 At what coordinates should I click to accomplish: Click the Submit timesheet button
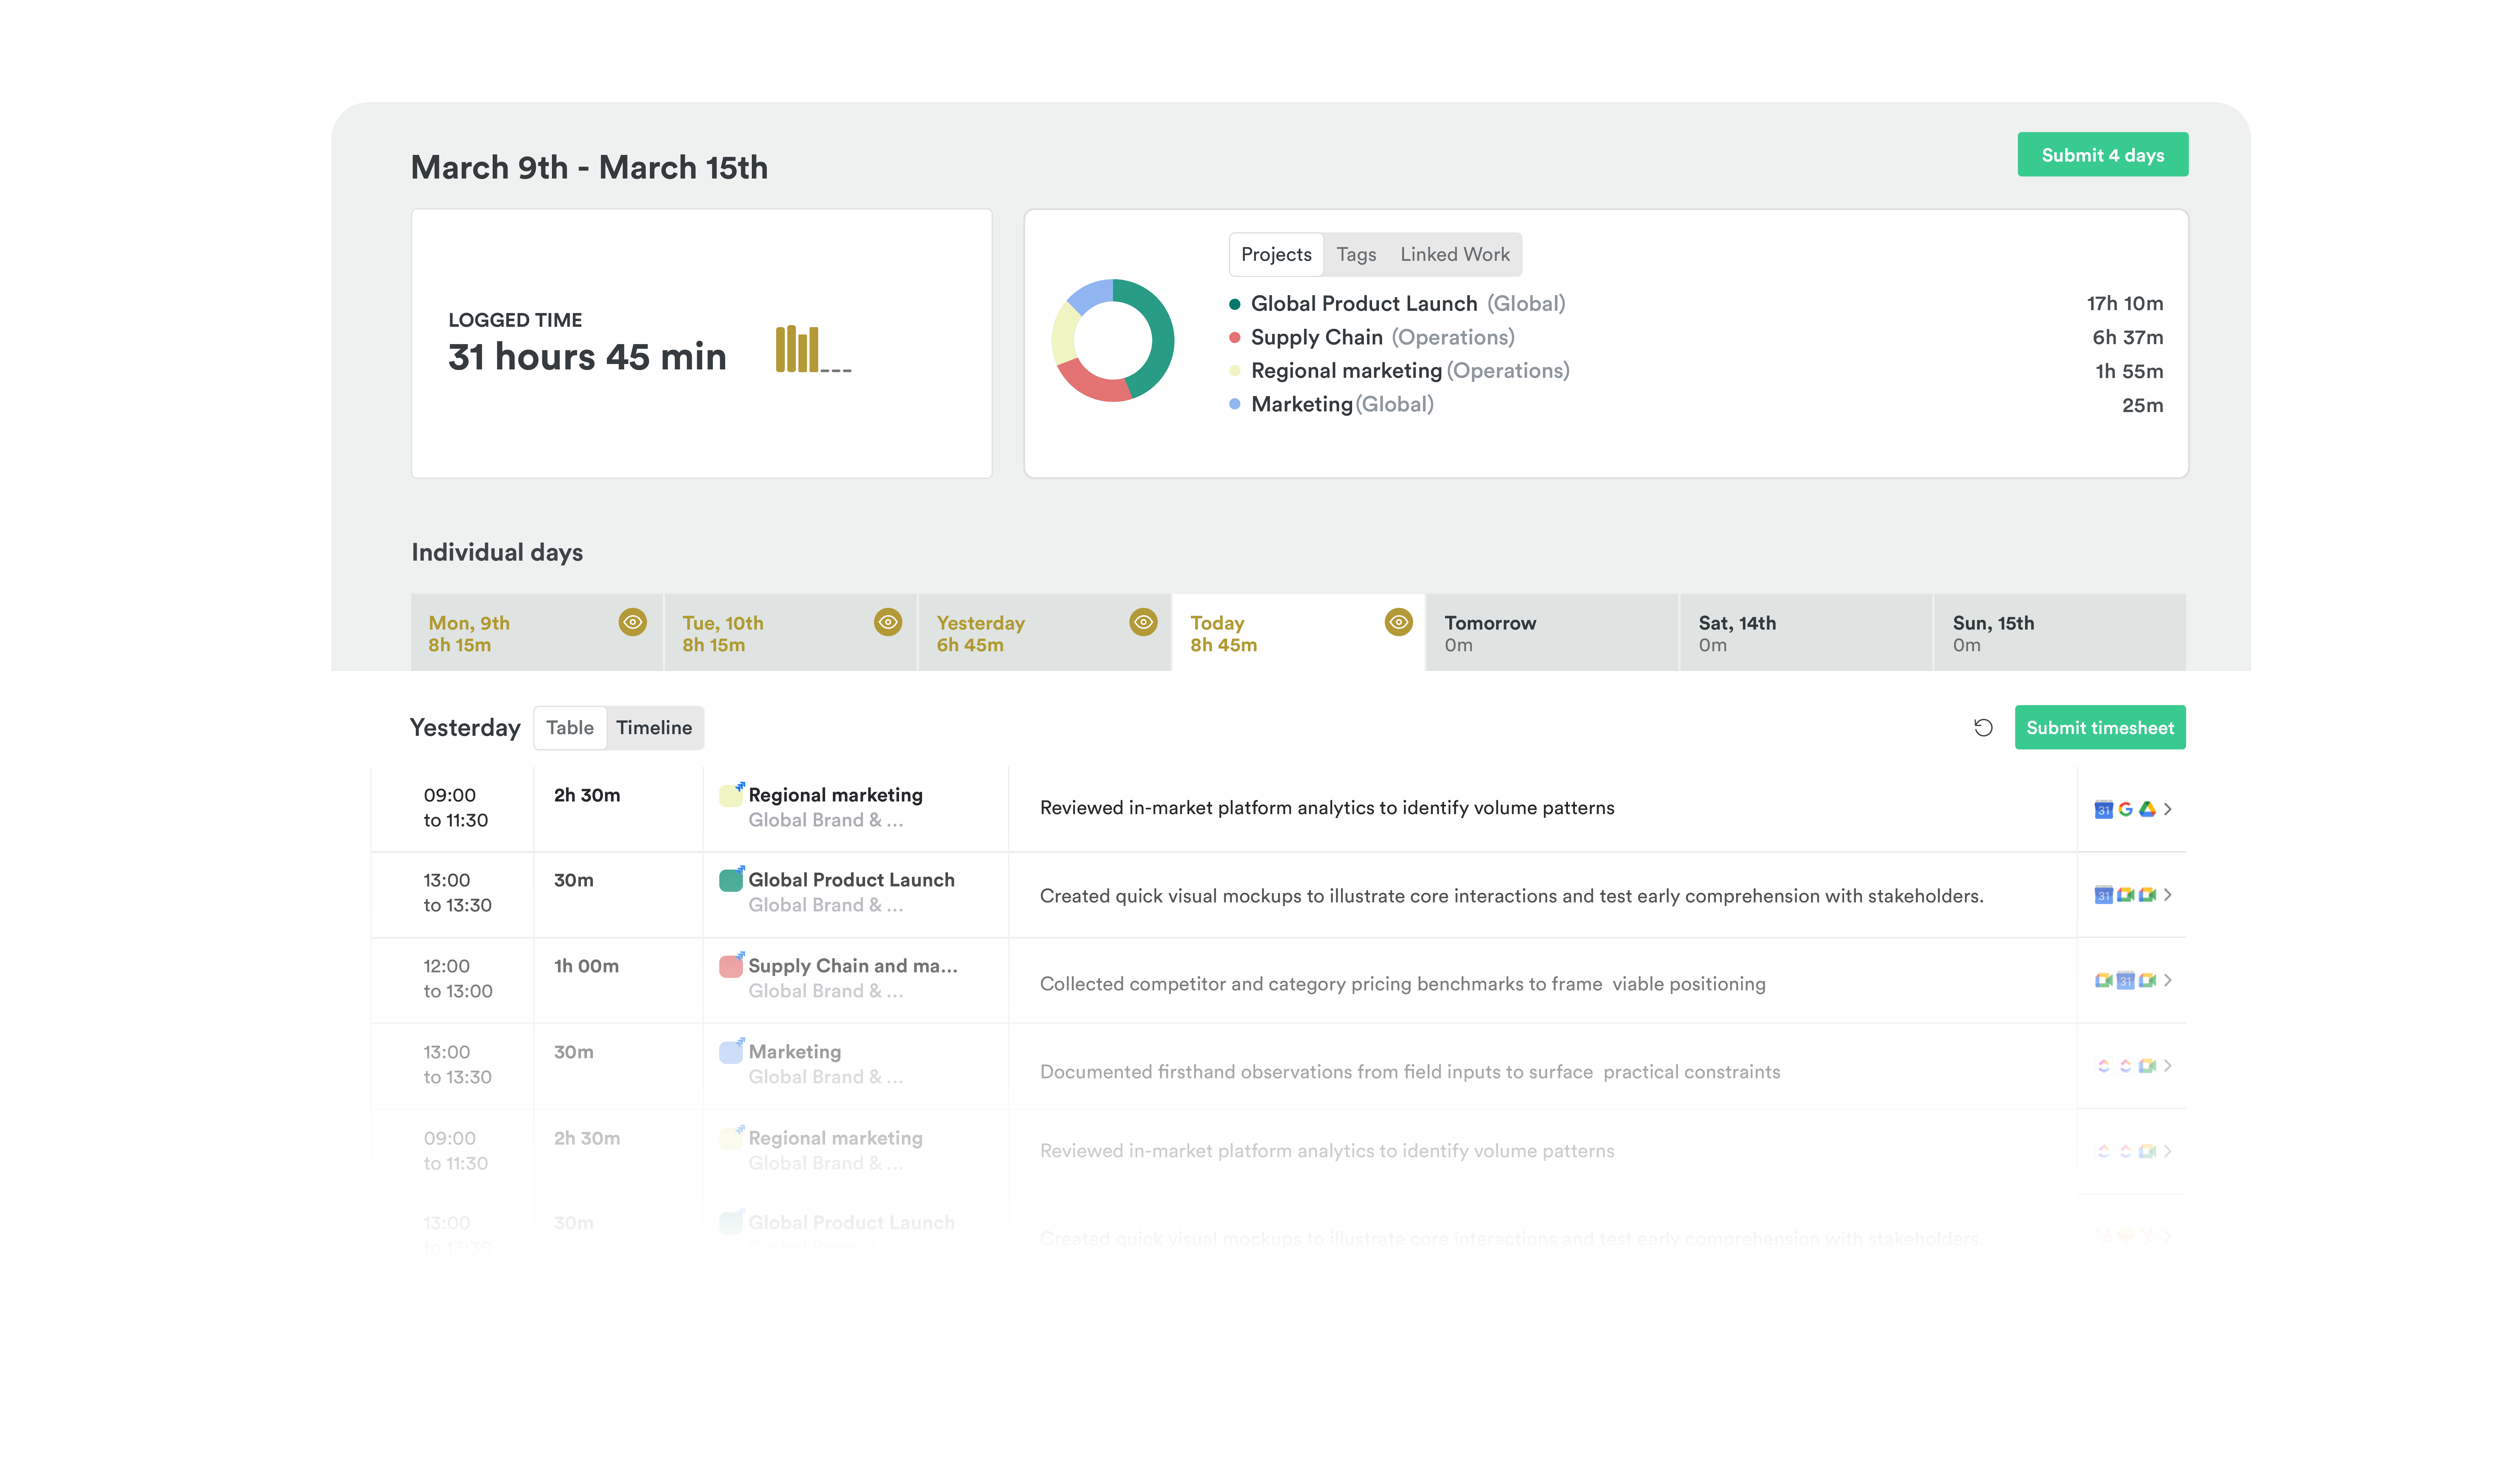2100,727
